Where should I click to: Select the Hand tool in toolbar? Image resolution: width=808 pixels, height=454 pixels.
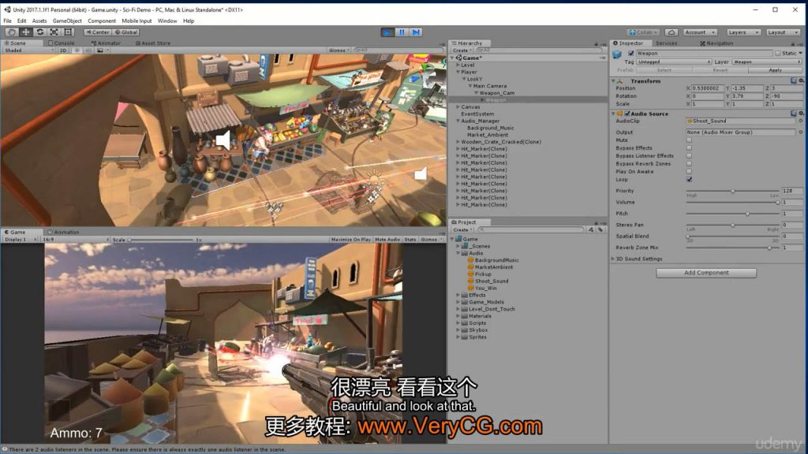[11, 32]
